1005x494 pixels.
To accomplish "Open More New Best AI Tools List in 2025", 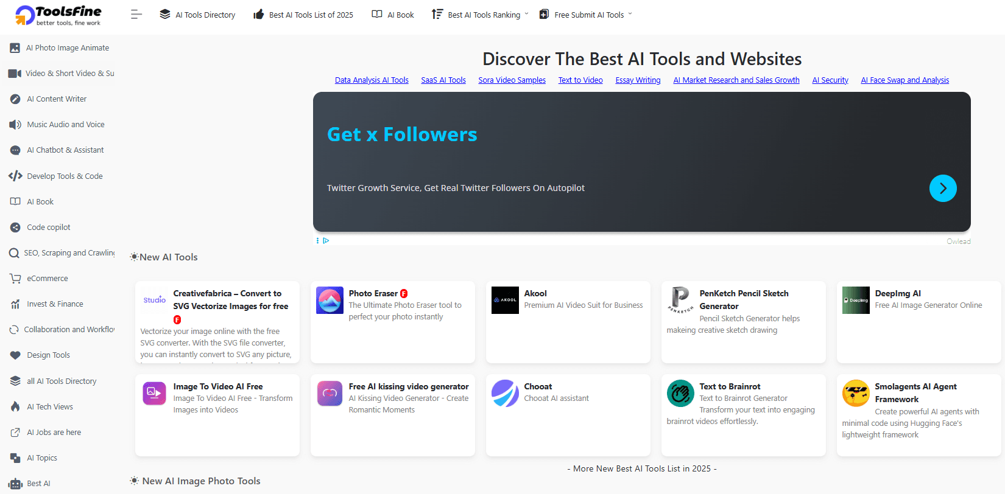I will click(642, 468).
